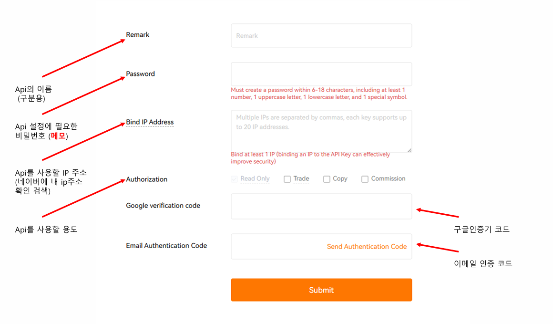Toggle the Read Only checkbox
The height and width of the screenshot is (324, 553).
(x=234, y=179)
